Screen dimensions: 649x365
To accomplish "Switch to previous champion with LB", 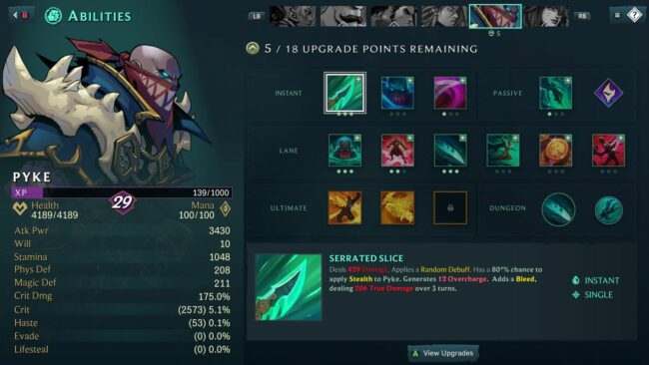I will click(257, 16).
